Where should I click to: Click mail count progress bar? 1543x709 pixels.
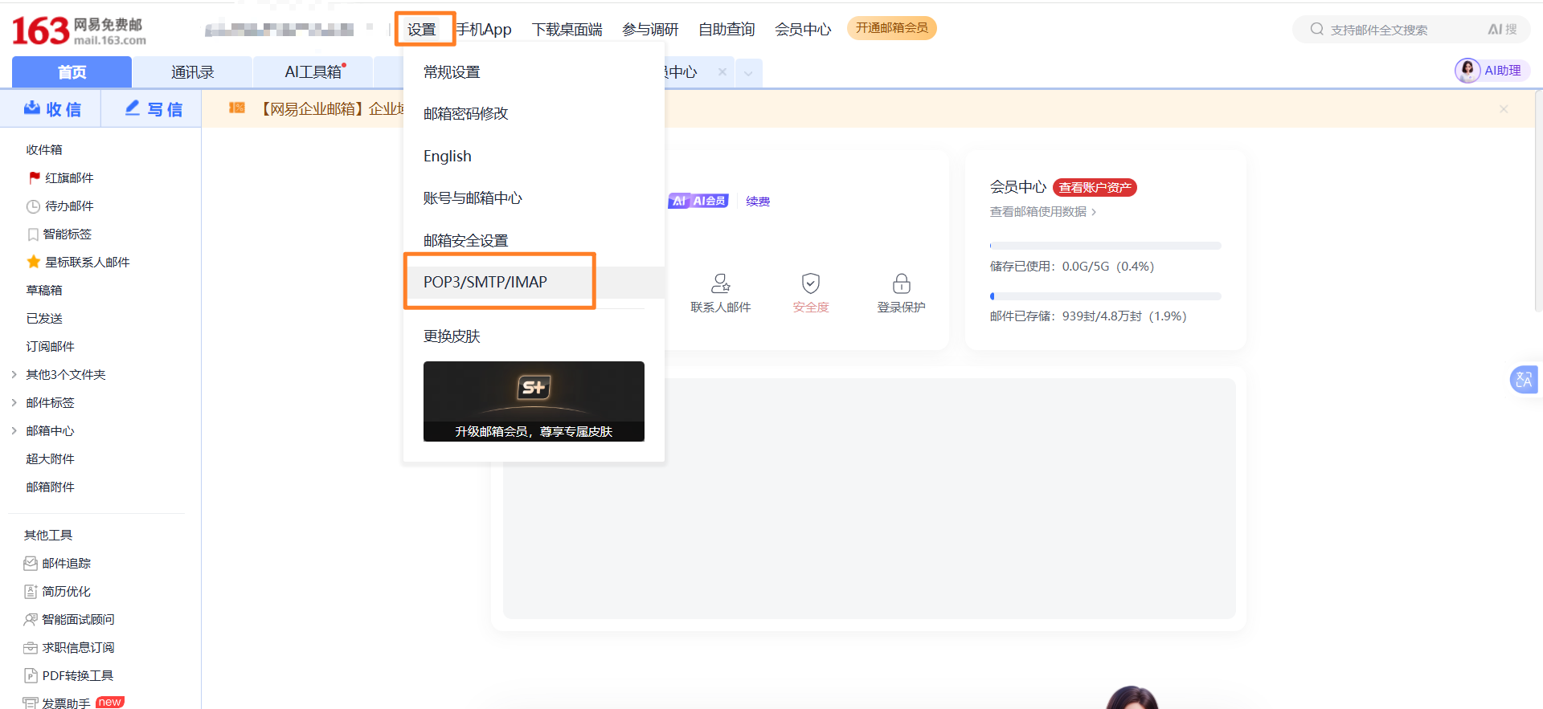[1106, 296]
